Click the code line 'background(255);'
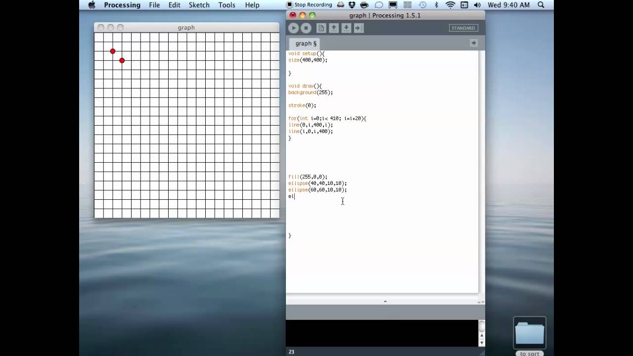 click(311, 92)
